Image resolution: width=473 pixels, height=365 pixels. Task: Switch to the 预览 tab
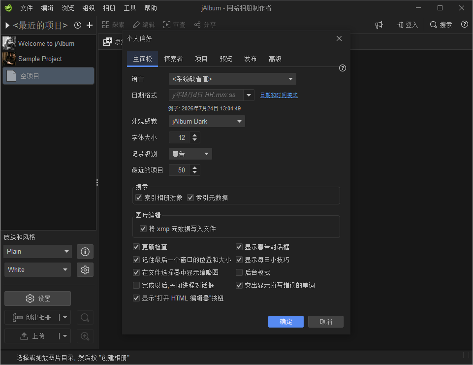click(x=226, y=59)
